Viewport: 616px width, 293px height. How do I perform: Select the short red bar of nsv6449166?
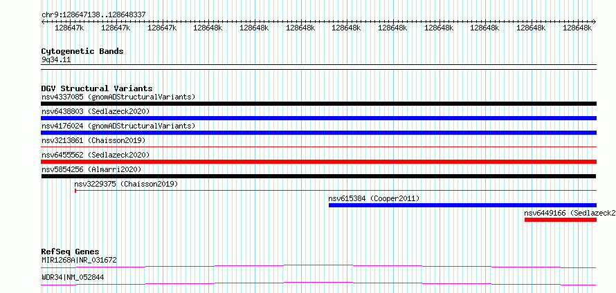[560, 220]
